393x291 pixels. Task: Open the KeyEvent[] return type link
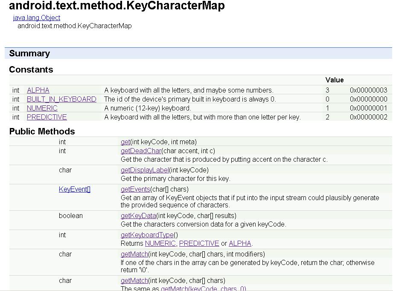[x=74, y=189]
